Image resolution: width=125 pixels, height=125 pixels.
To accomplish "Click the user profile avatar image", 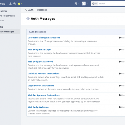I will pyautogui.click(x=84, y=3).
